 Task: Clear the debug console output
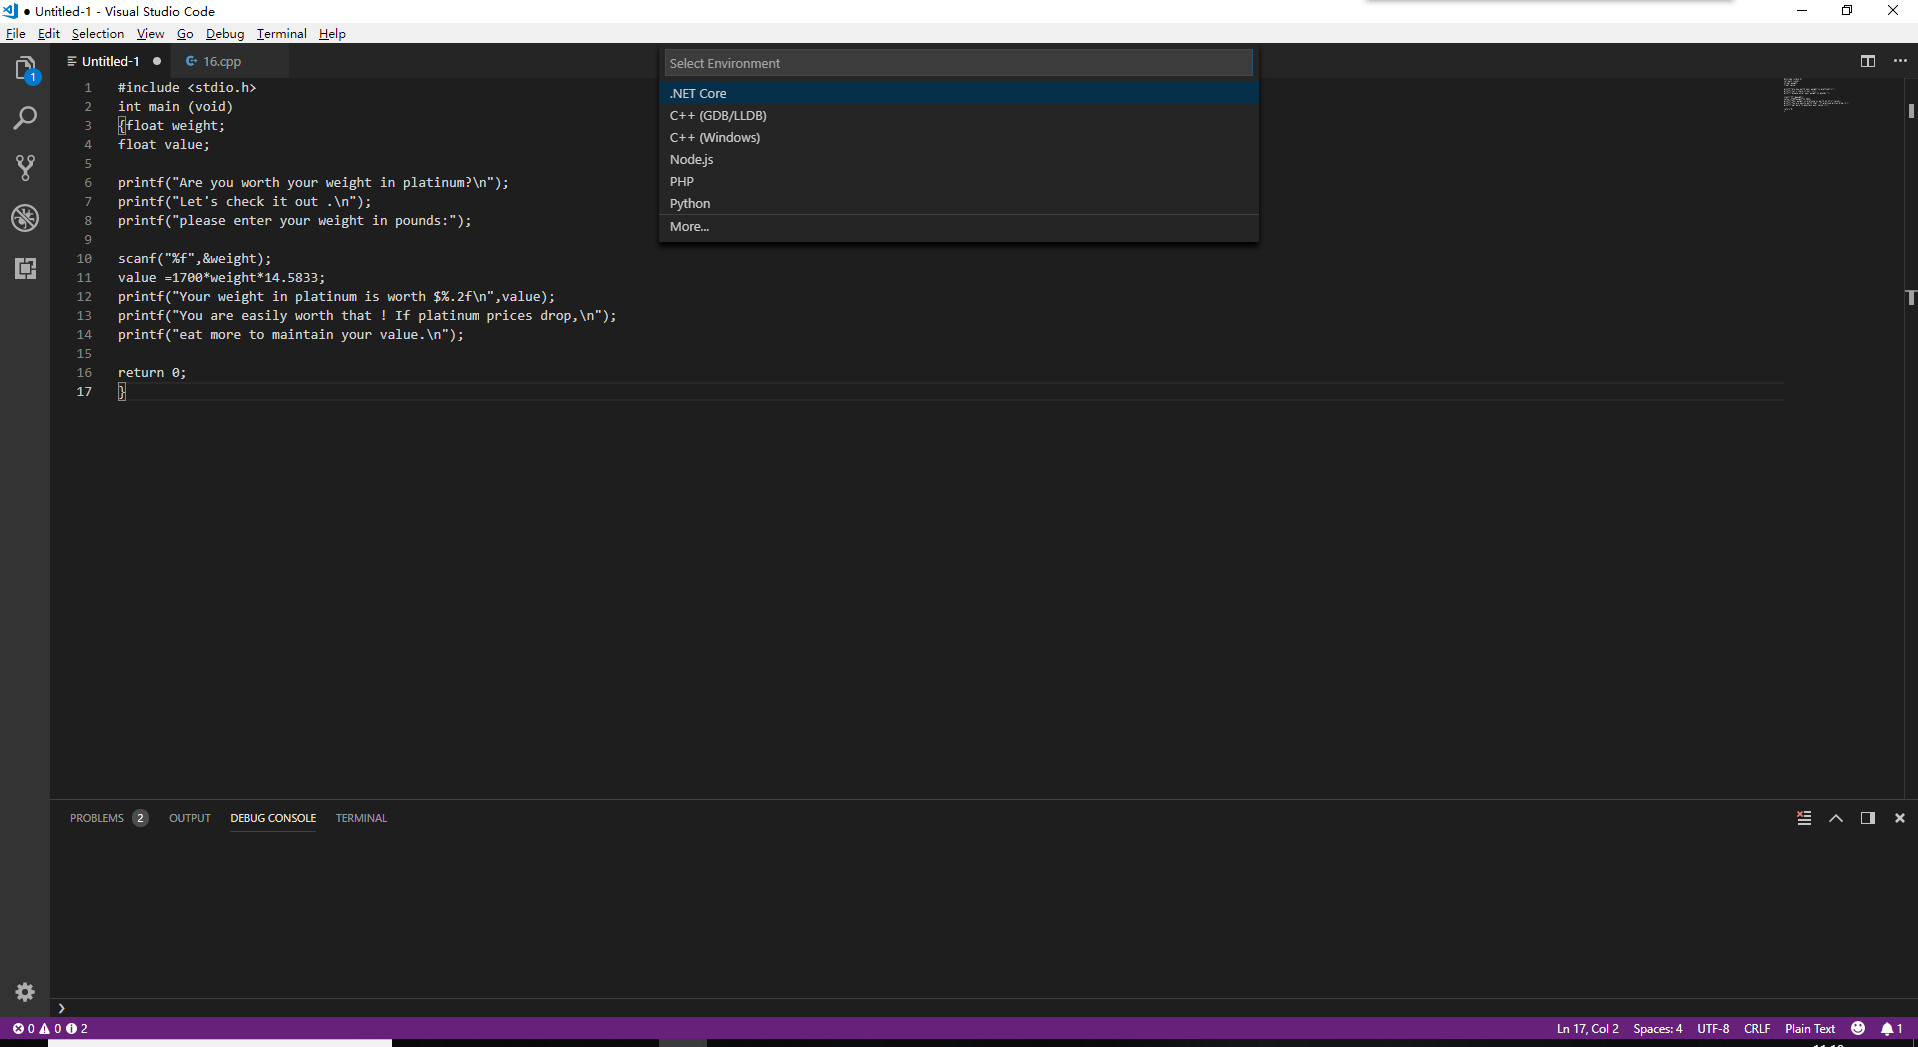tap(1804, 818)
